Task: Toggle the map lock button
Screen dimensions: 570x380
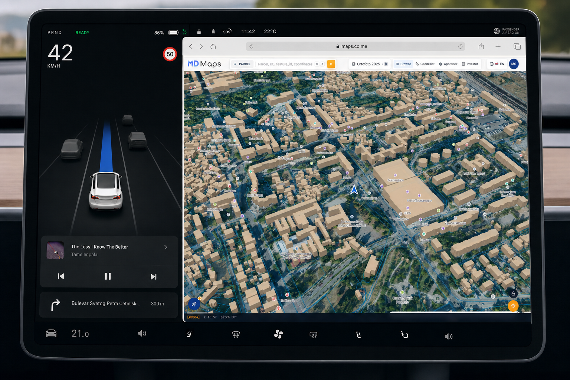Action: 513,294
